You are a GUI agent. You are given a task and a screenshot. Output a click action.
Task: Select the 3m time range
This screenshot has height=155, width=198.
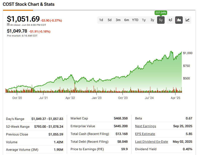[x=118, y=20]
